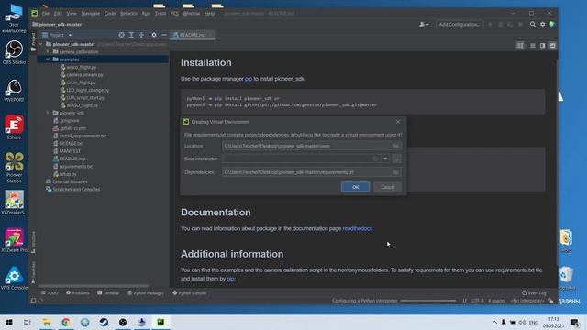The width and height of the screenshot is (587, 330).
Task: Expand the pioneer_sdk folder
Action: click(48, 113)
